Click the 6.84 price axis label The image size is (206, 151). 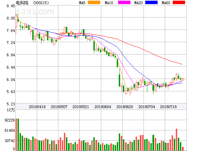pyautogui.click(x=11, y=55)
